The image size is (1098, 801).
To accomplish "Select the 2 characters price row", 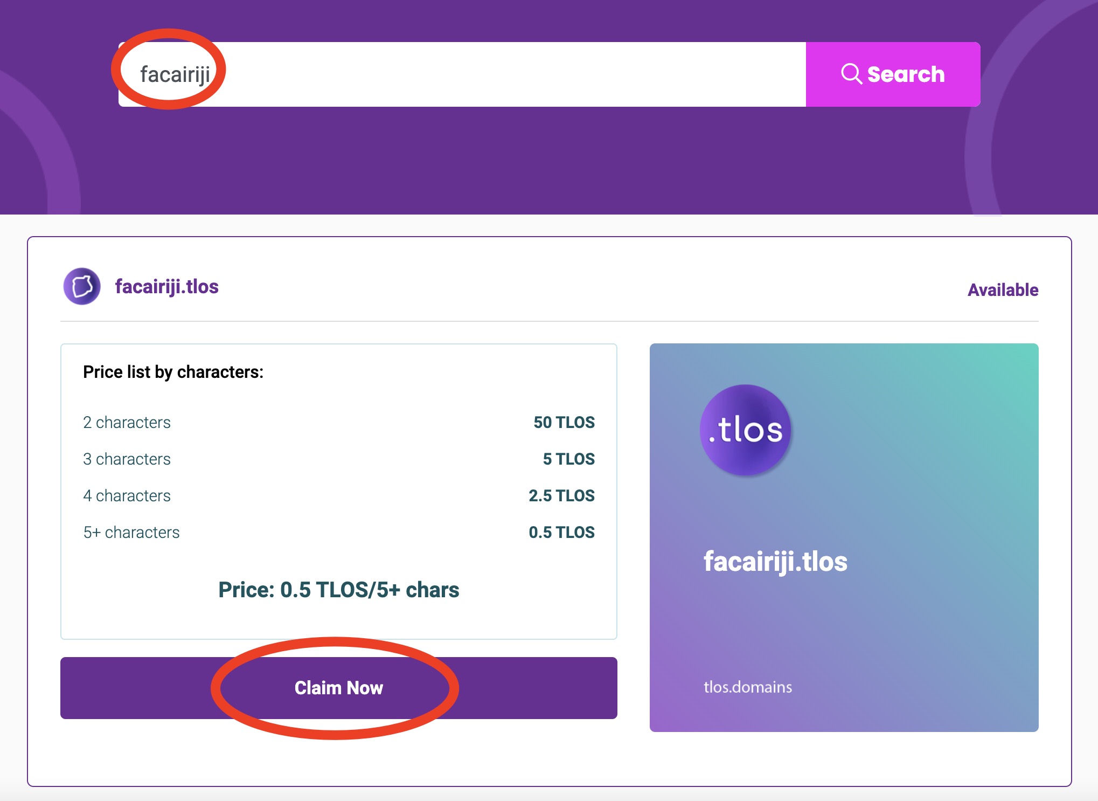I will 127,422.
